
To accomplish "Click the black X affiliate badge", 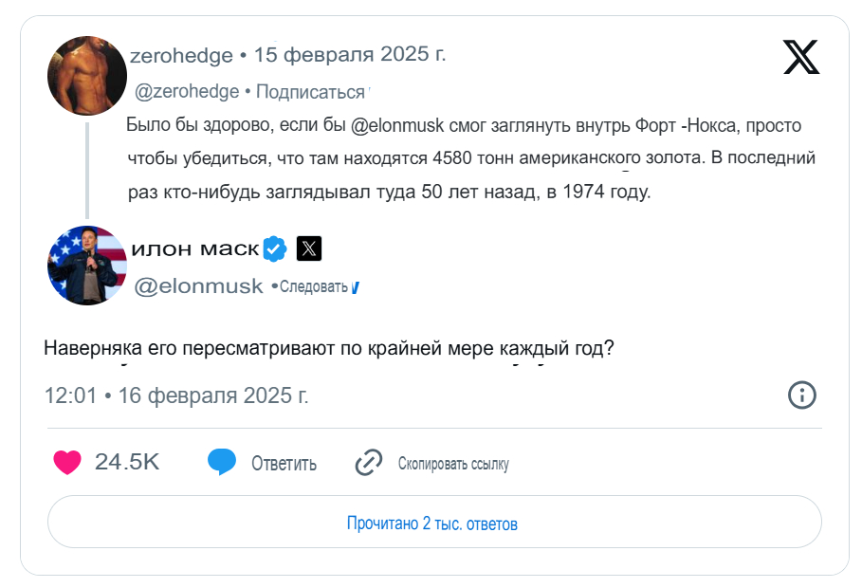I will click(309, 248).
